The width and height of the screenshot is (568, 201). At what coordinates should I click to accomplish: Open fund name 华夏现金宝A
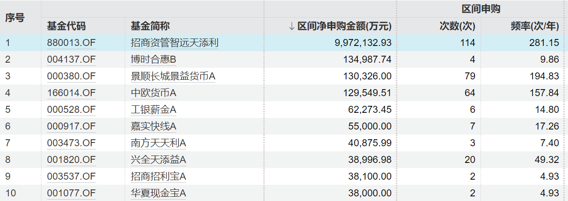(x=159, y=193)
